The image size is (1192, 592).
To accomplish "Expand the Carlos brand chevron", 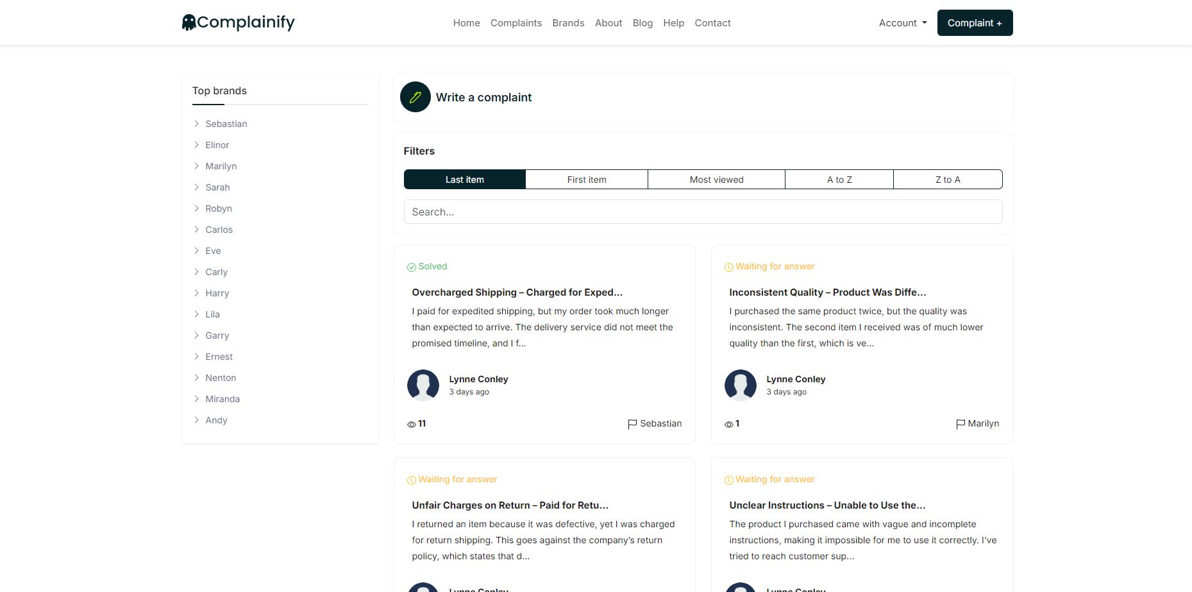I will (x=197, y=230).
